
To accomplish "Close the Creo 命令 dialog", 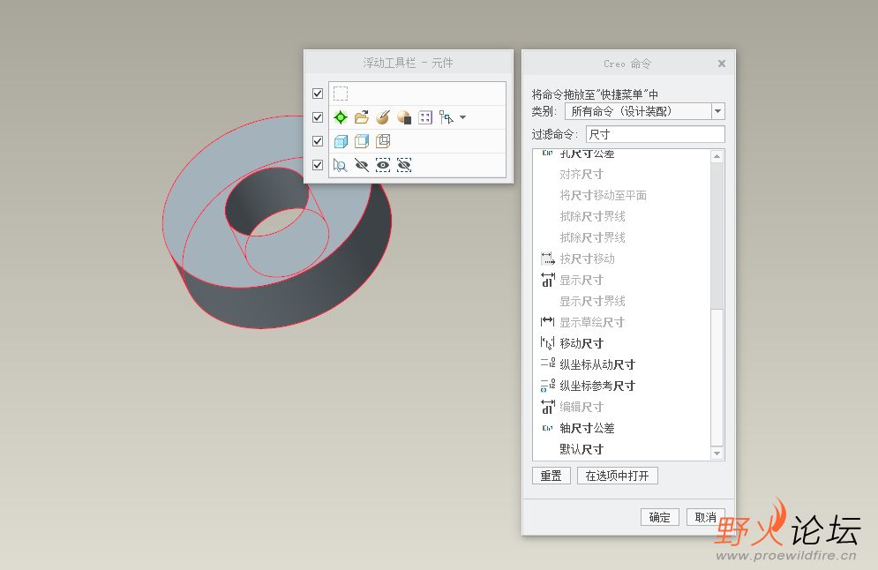I will point(722,64).
